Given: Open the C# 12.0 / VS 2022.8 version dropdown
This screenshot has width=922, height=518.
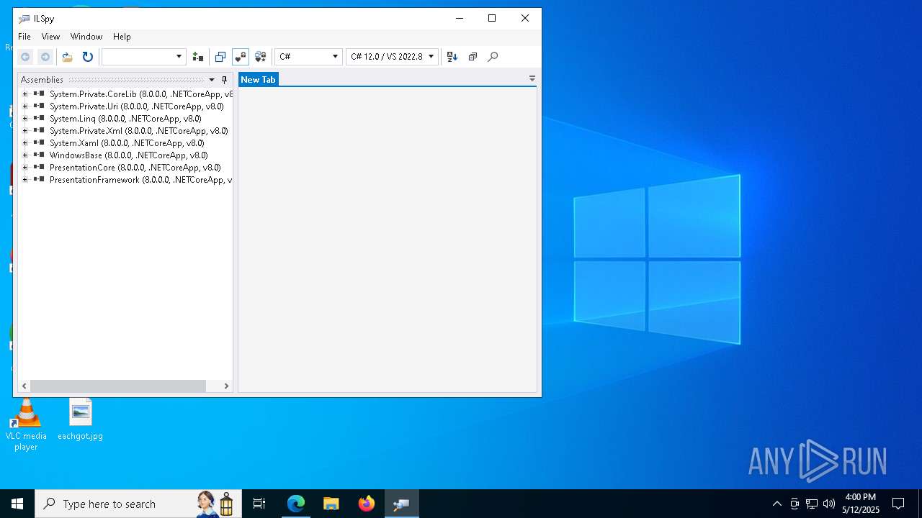Looking at the screenshot, I should click(393, 57).
